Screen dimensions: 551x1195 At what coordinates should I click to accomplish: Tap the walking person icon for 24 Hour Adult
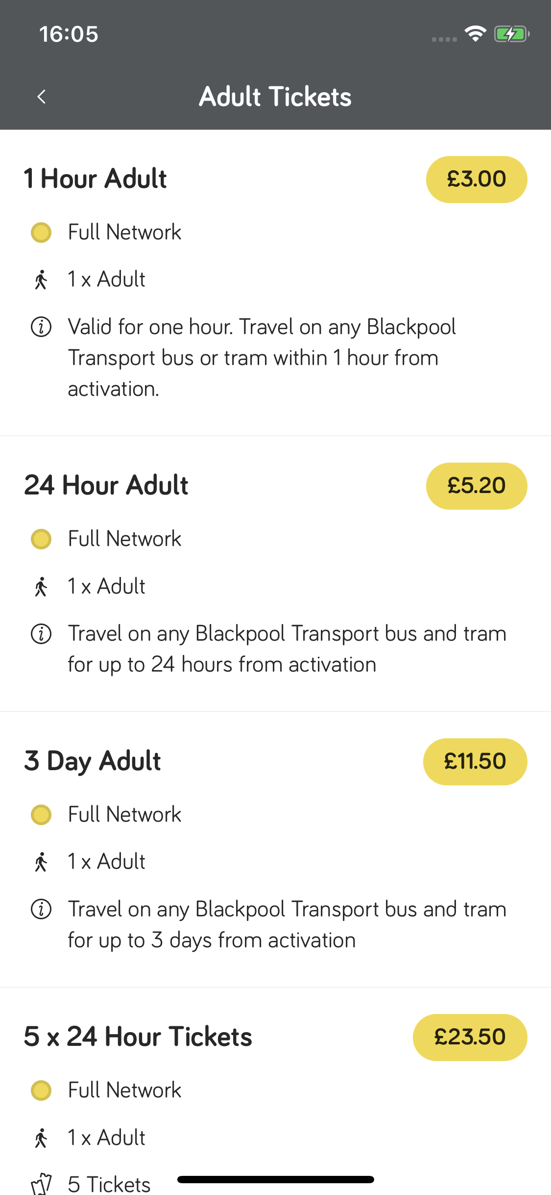pos(41,587)
